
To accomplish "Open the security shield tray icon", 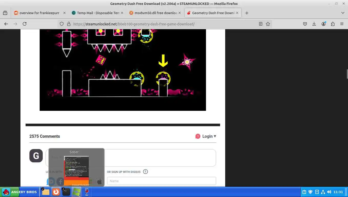I will pos(310,192).
